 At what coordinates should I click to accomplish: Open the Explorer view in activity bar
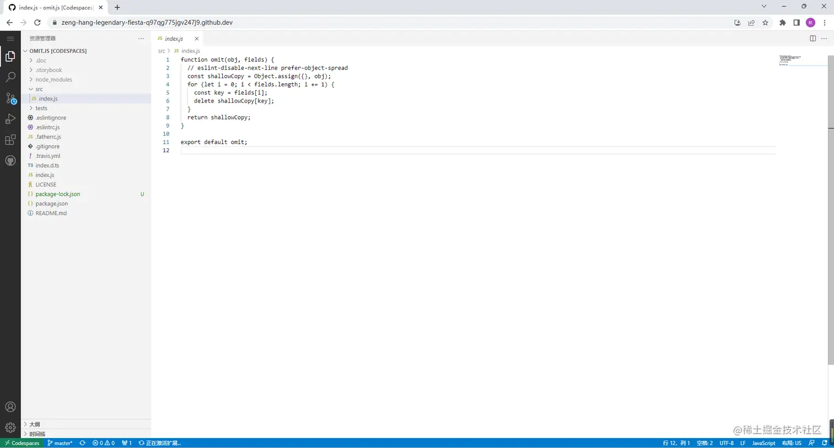10,56
